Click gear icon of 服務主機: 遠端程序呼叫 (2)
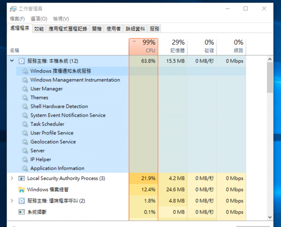This screenshot has height=227, width=281. (21, 201)
